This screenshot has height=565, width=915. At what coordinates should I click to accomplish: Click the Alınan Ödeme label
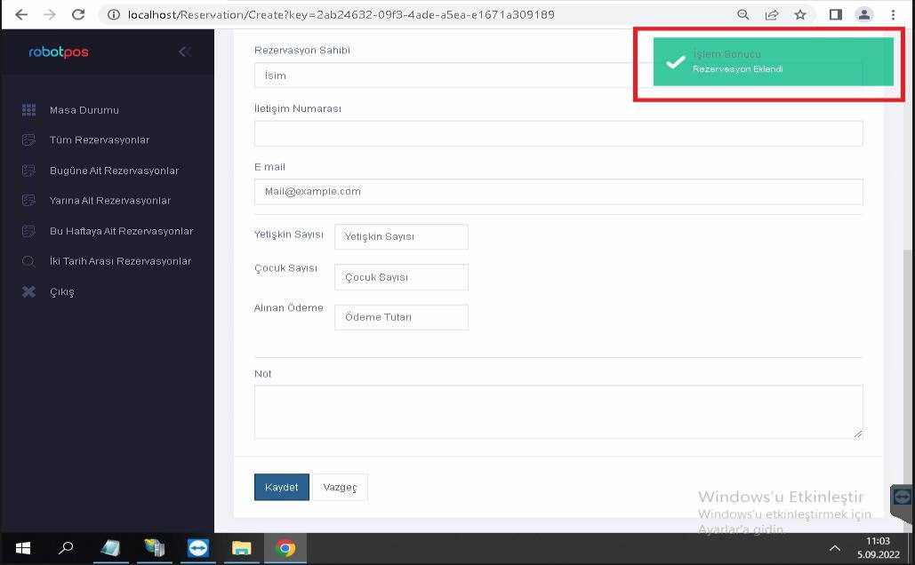pos(288,308)
